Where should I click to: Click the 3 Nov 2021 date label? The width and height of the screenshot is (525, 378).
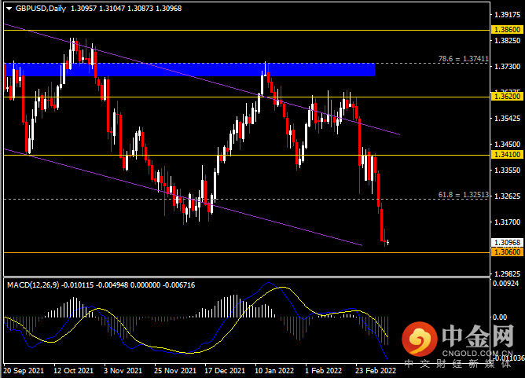tap(123, 371)
